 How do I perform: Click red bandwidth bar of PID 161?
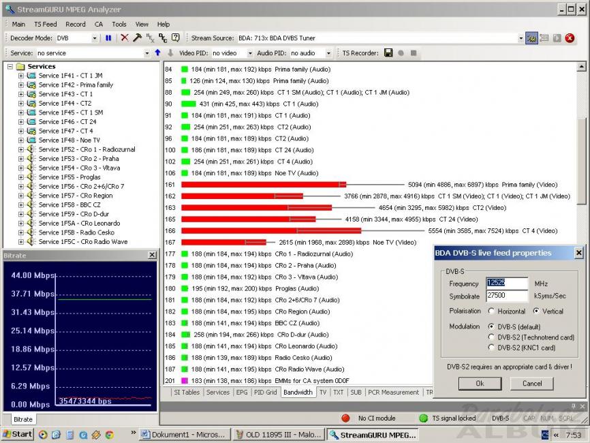pos(264,185)
